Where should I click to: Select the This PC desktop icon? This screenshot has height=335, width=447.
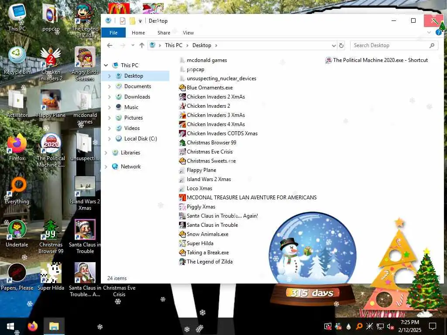coord(17,17)
